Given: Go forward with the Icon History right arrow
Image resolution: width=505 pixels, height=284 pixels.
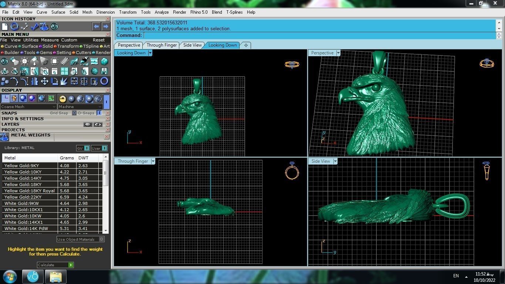Looking at the screenshot, I should (x=105, y=26).
